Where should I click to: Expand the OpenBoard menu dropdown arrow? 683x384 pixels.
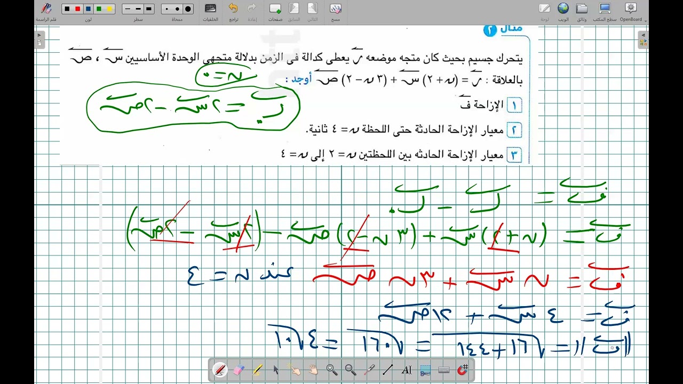click(646, 21)
